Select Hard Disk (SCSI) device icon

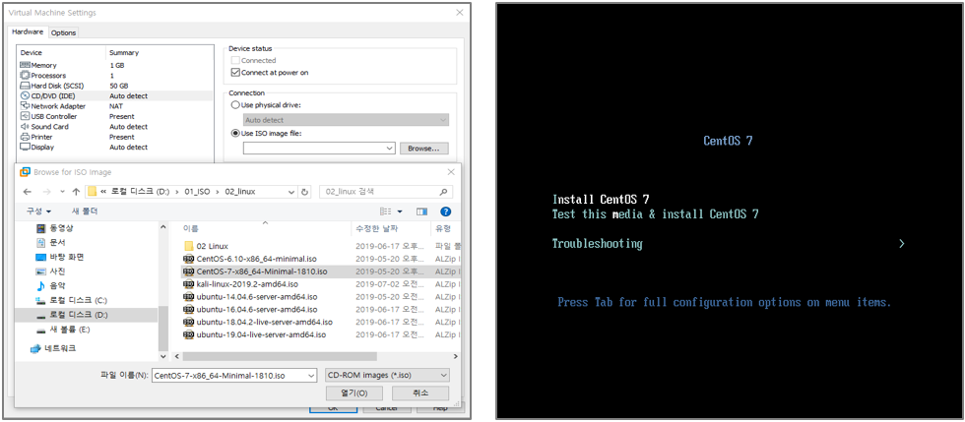[x=26, y=86]
